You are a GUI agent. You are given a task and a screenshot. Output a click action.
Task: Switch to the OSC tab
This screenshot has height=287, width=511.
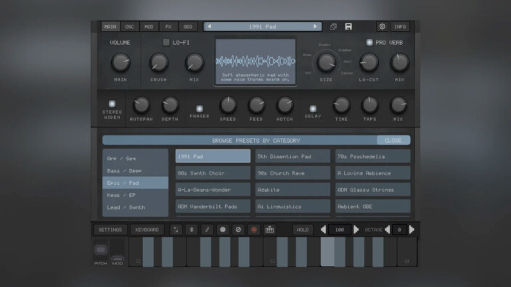130,27
